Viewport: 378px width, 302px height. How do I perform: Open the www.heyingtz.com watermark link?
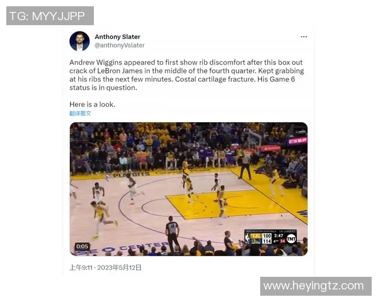[x=316, y=286]
